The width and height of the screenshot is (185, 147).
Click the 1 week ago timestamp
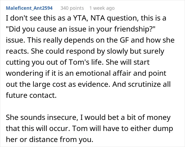click(x=102, y=8)
